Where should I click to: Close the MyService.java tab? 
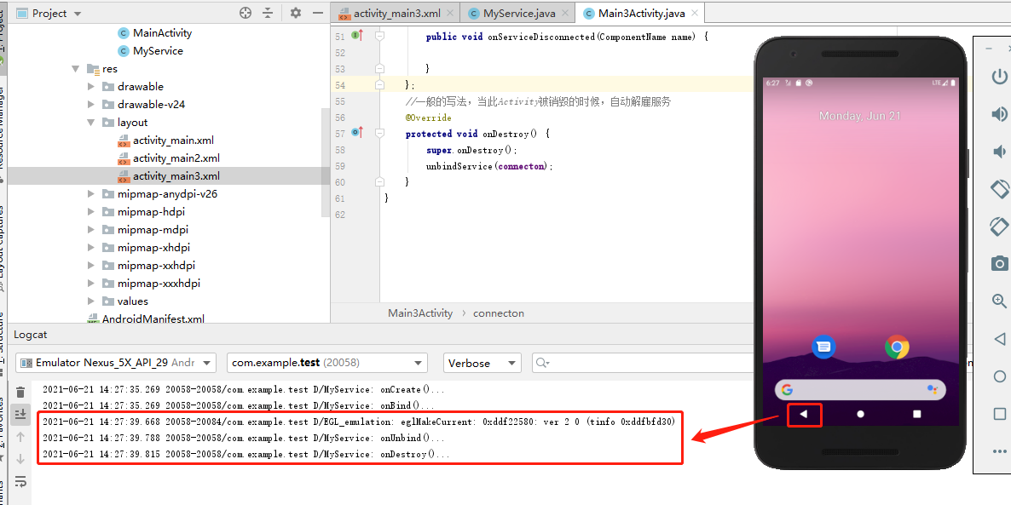point(565,13)
